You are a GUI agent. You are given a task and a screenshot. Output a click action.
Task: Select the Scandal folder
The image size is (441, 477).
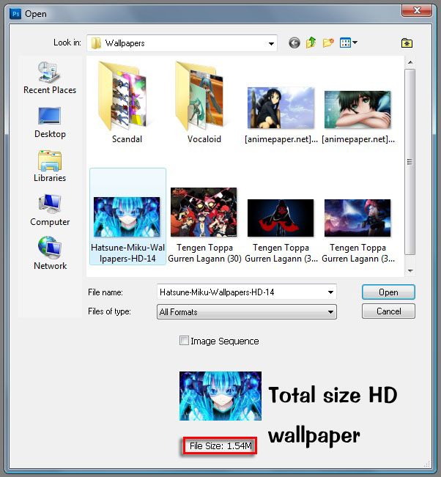point(127,103)
